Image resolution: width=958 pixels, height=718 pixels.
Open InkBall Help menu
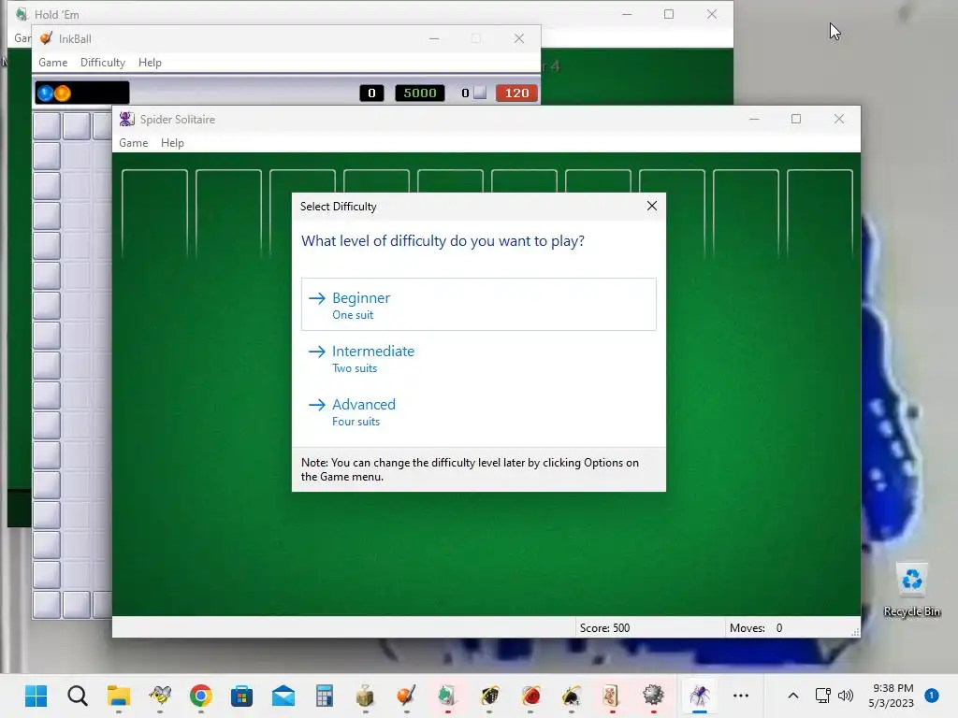point(150,63)
